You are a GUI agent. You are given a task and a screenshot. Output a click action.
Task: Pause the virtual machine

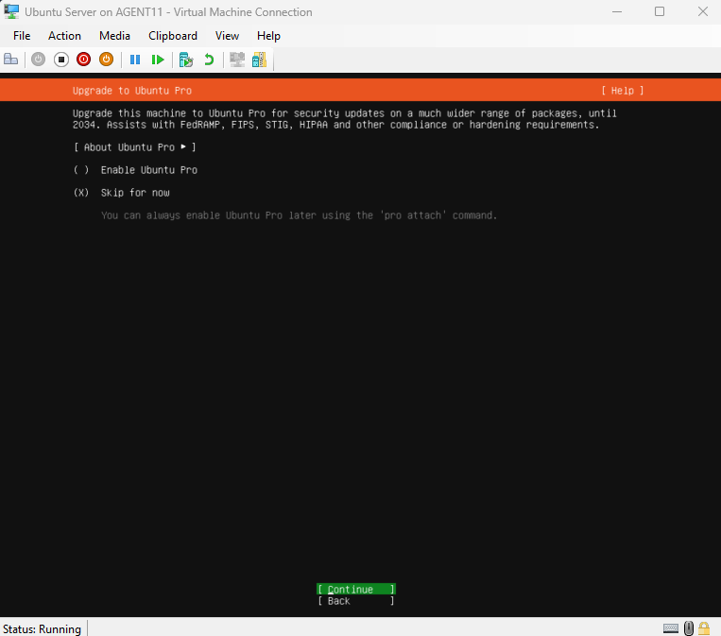[x=135, y=60]
